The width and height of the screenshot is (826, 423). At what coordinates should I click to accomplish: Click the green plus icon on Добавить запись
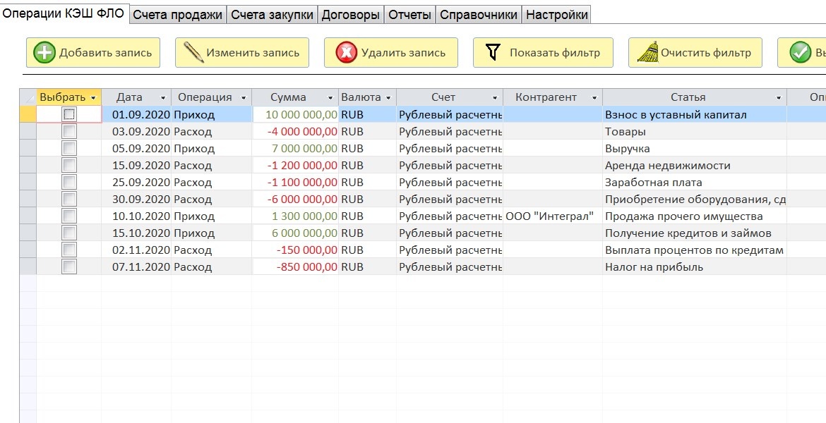pyautogui.click(x=44, y=53)
